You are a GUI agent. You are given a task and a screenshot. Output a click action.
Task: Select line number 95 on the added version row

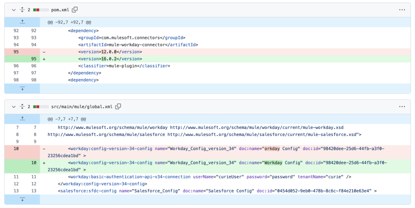[x=34, y=59]
